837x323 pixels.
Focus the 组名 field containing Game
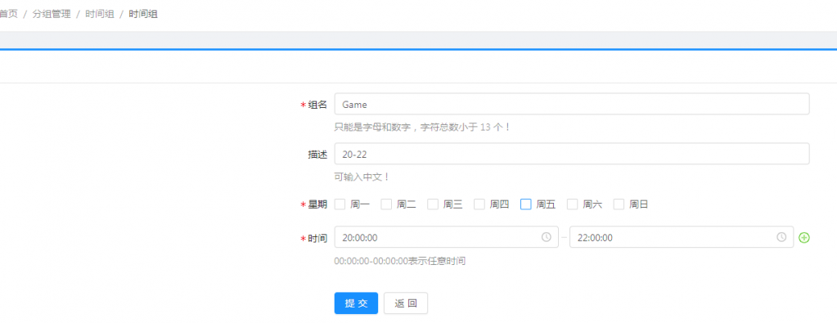(572, 104)
